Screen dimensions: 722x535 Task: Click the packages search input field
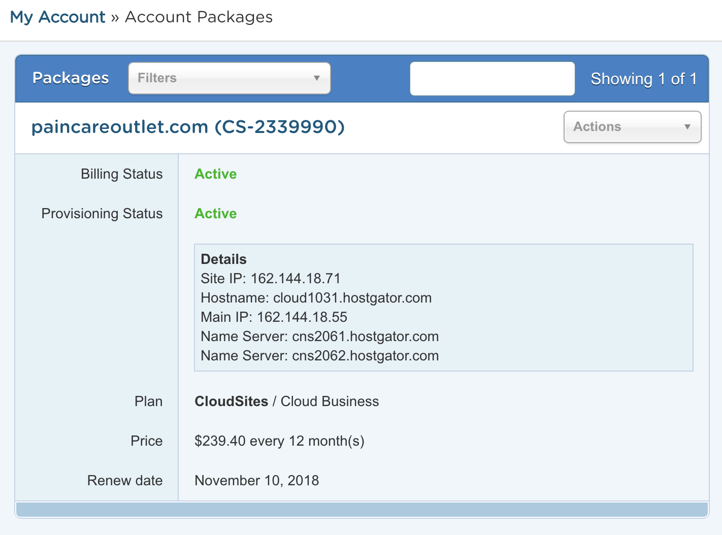point(492,79)
